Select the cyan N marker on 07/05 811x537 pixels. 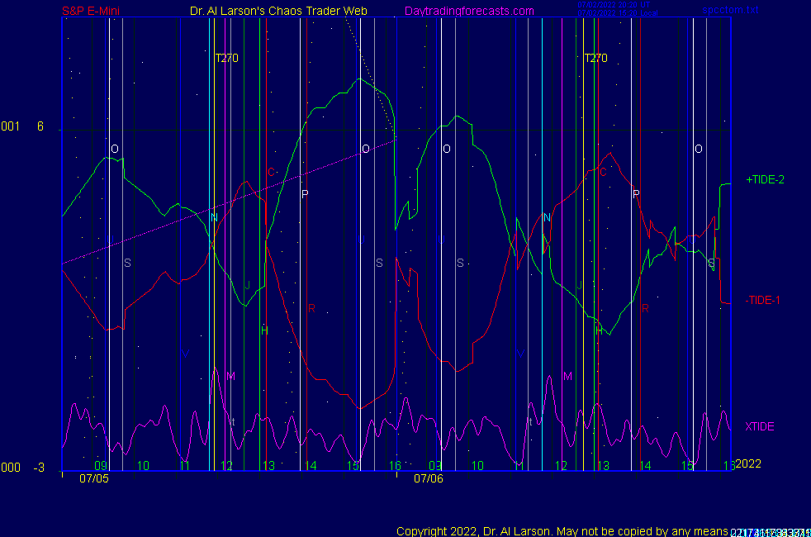tap(214, 218)
